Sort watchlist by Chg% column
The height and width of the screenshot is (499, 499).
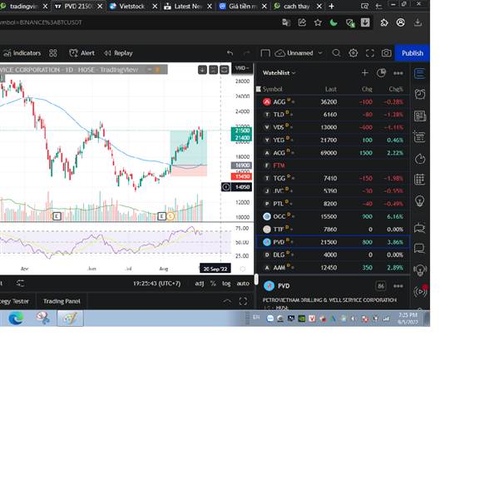[x=396, y=89]
